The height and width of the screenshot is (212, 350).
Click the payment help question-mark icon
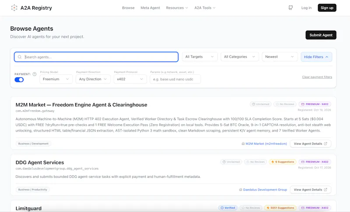[35, 74]
